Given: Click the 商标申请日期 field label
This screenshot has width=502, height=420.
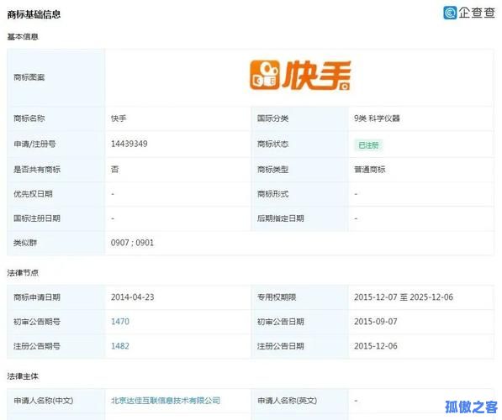Looking at the screenshot, I should [x=37, y=297].
